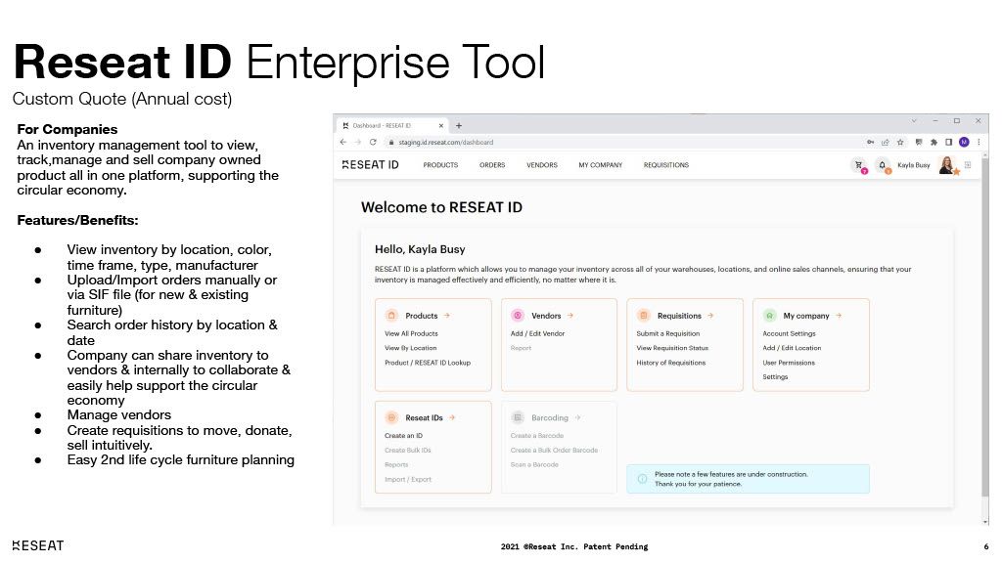
Task: Click the tab search chevron in title bar
Action: coord(914,120)
